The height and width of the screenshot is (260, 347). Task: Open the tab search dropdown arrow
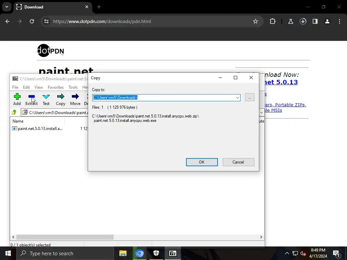click(7, 7)
